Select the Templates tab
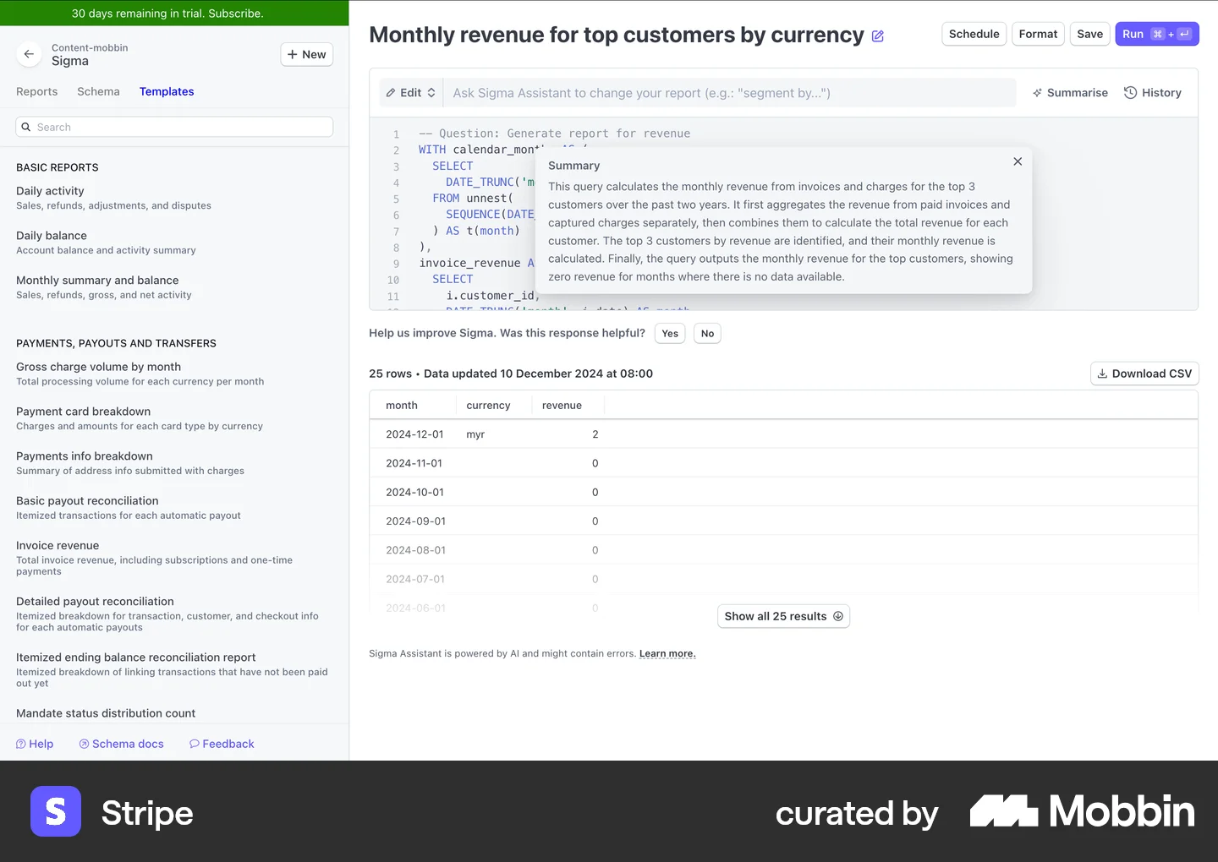Viewport: 1218px width, 862px height. coord(167,91)
